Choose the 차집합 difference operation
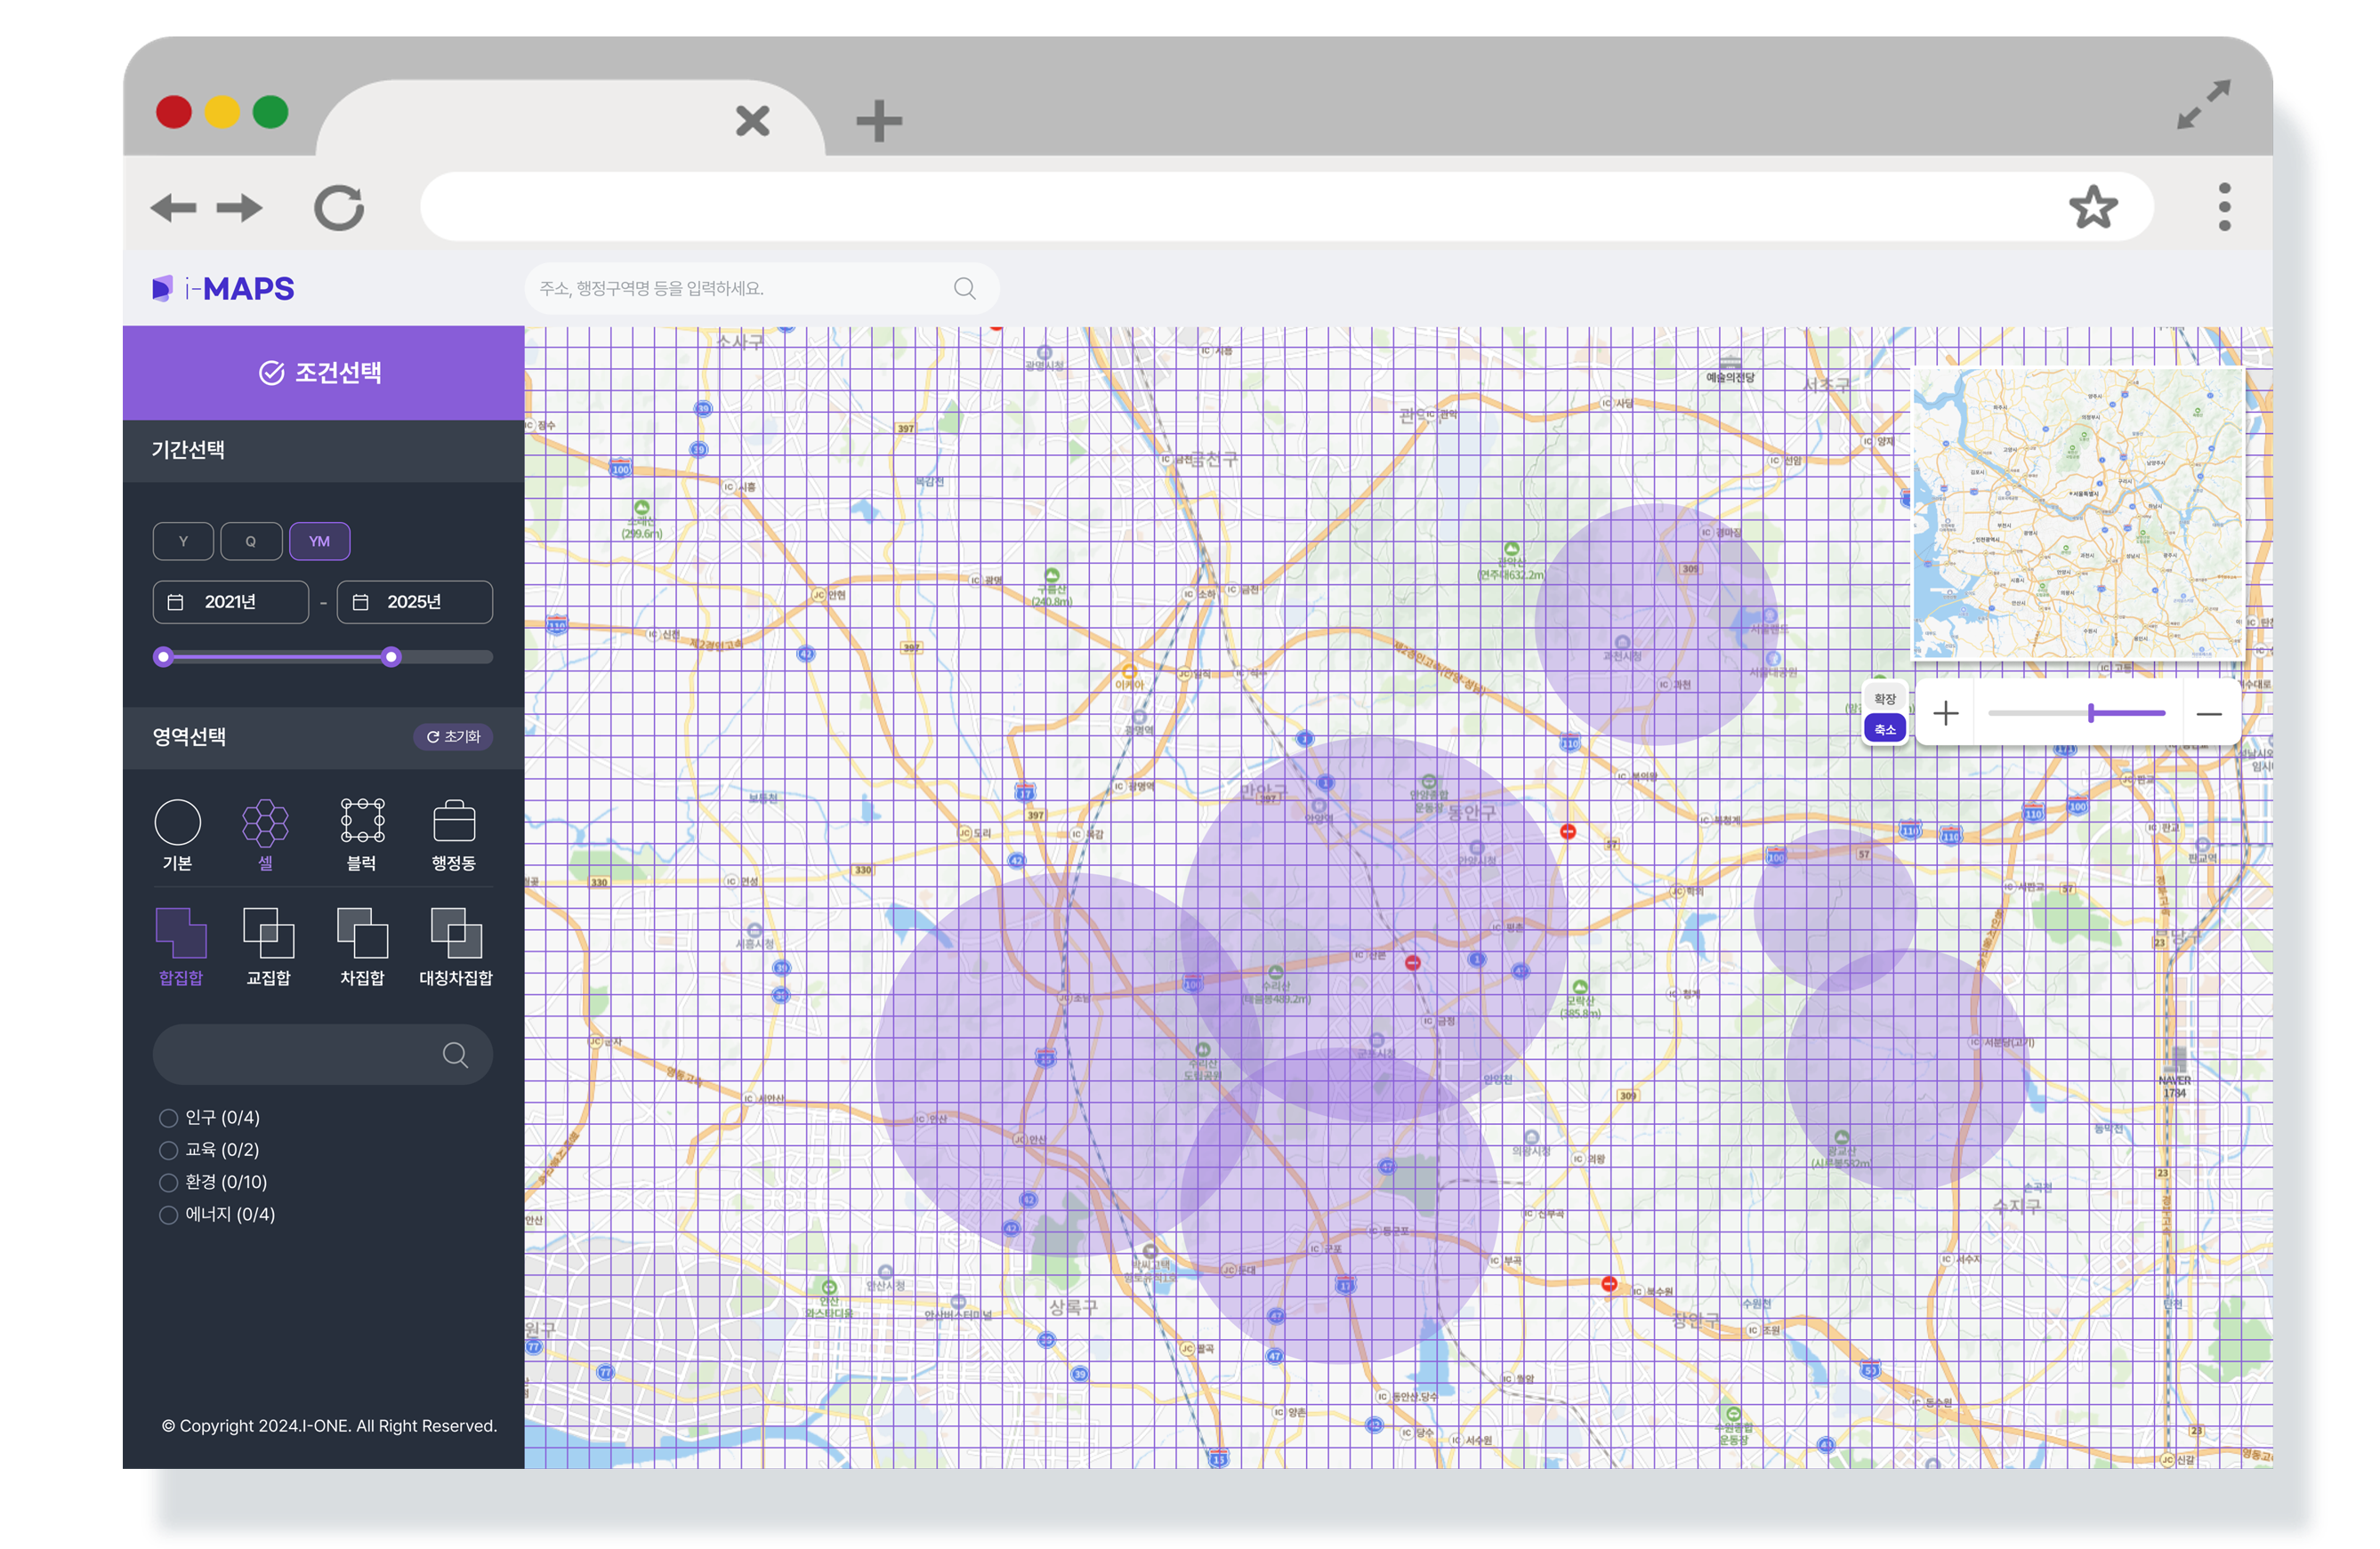The height and width of the screenshot is (1549, 2380). click(362, 946)
